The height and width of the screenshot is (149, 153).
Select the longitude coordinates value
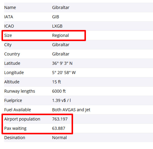pyautogui.click(x=64, y=73)
